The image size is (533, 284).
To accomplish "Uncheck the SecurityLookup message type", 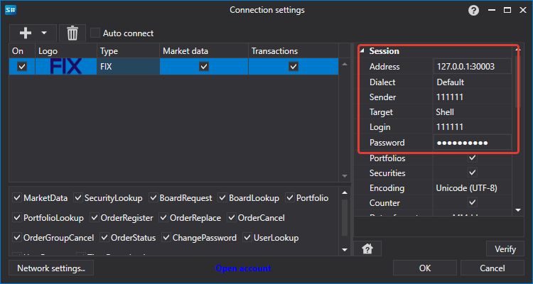I will pos(78,197).
